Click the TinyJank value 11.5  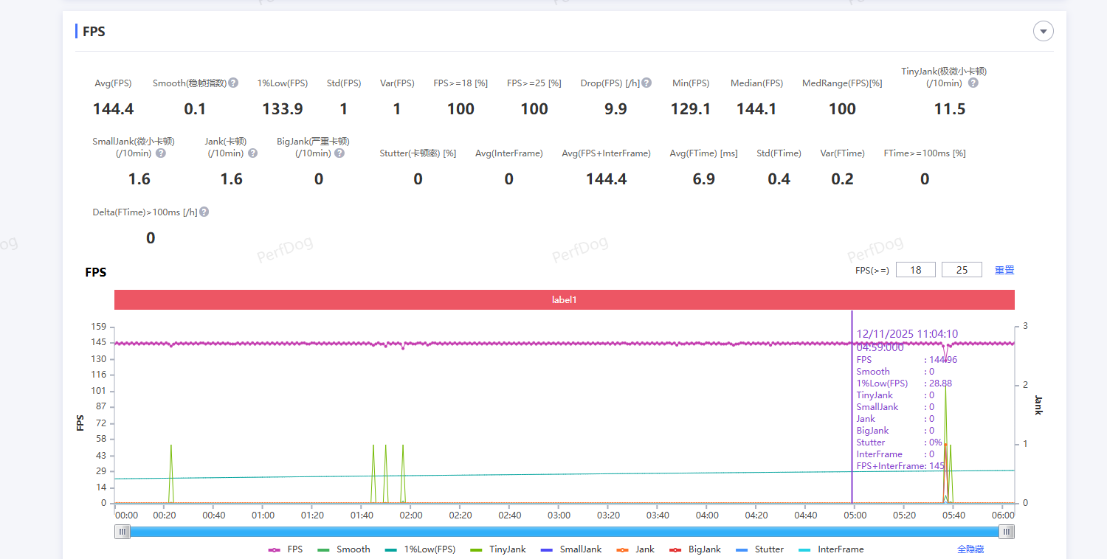tap(950, 109)
